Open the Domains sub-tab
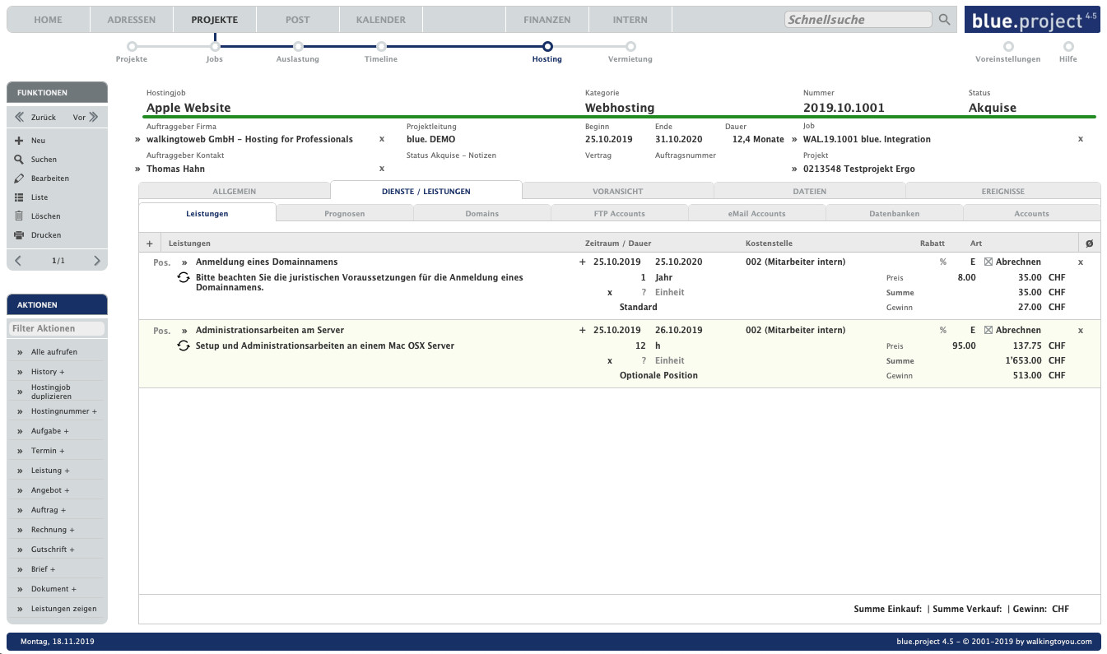This screenshot has width=1107, height=654. [481, 214]
